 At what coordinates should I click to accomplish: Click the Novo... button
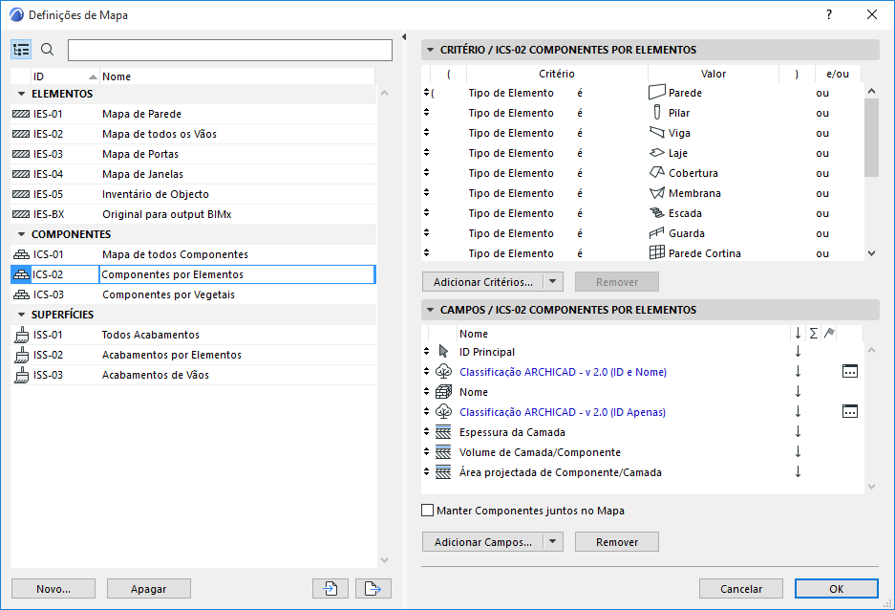pos(53,589)
